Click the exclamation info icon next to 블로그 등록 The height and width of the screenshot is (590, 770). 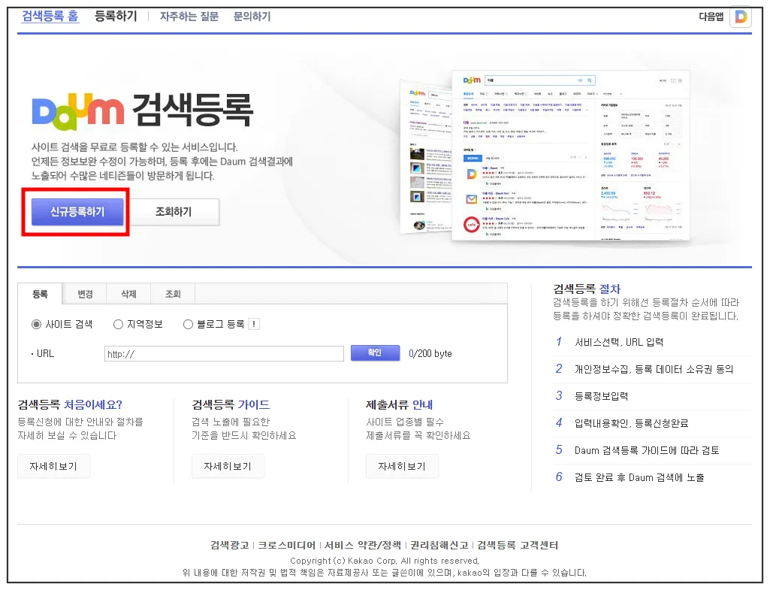pyautogui.click(x=254, y=324)
